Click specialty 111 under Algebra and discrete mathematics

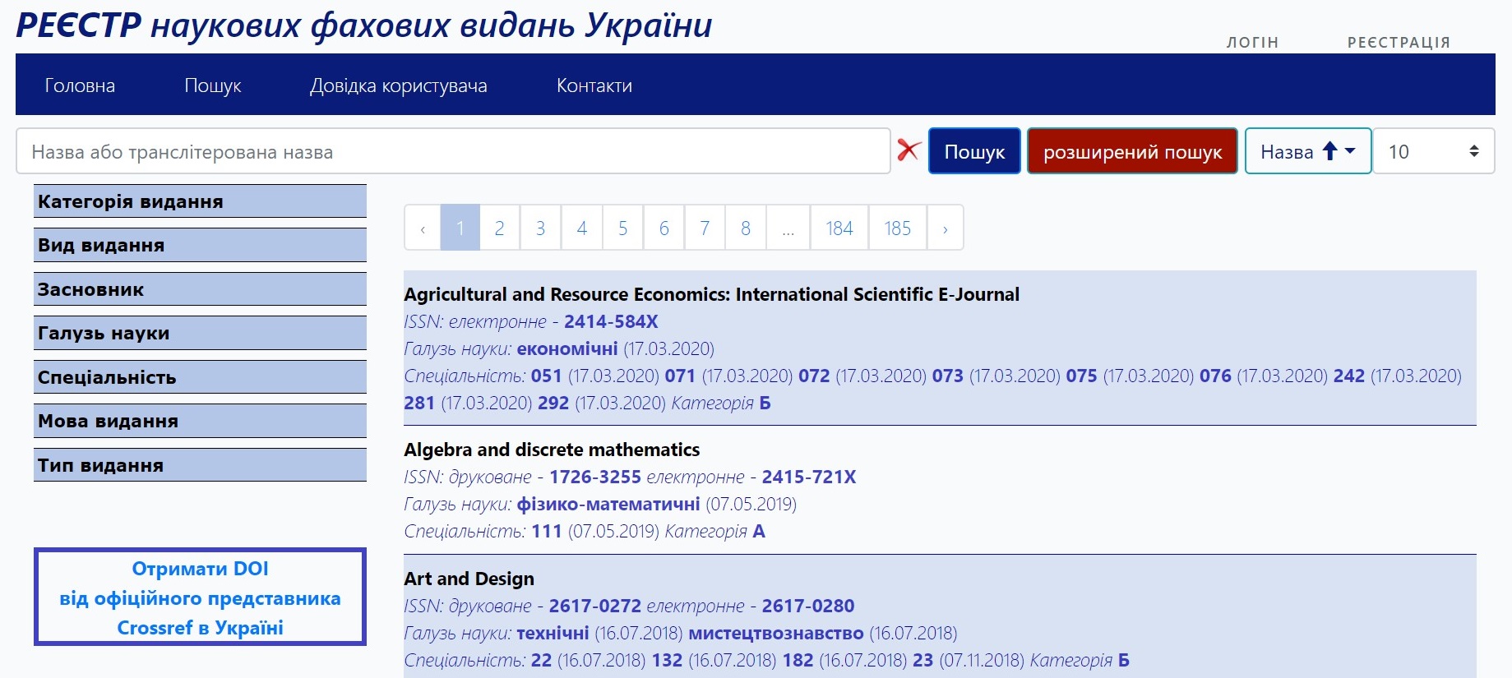(x=547, y=531)
